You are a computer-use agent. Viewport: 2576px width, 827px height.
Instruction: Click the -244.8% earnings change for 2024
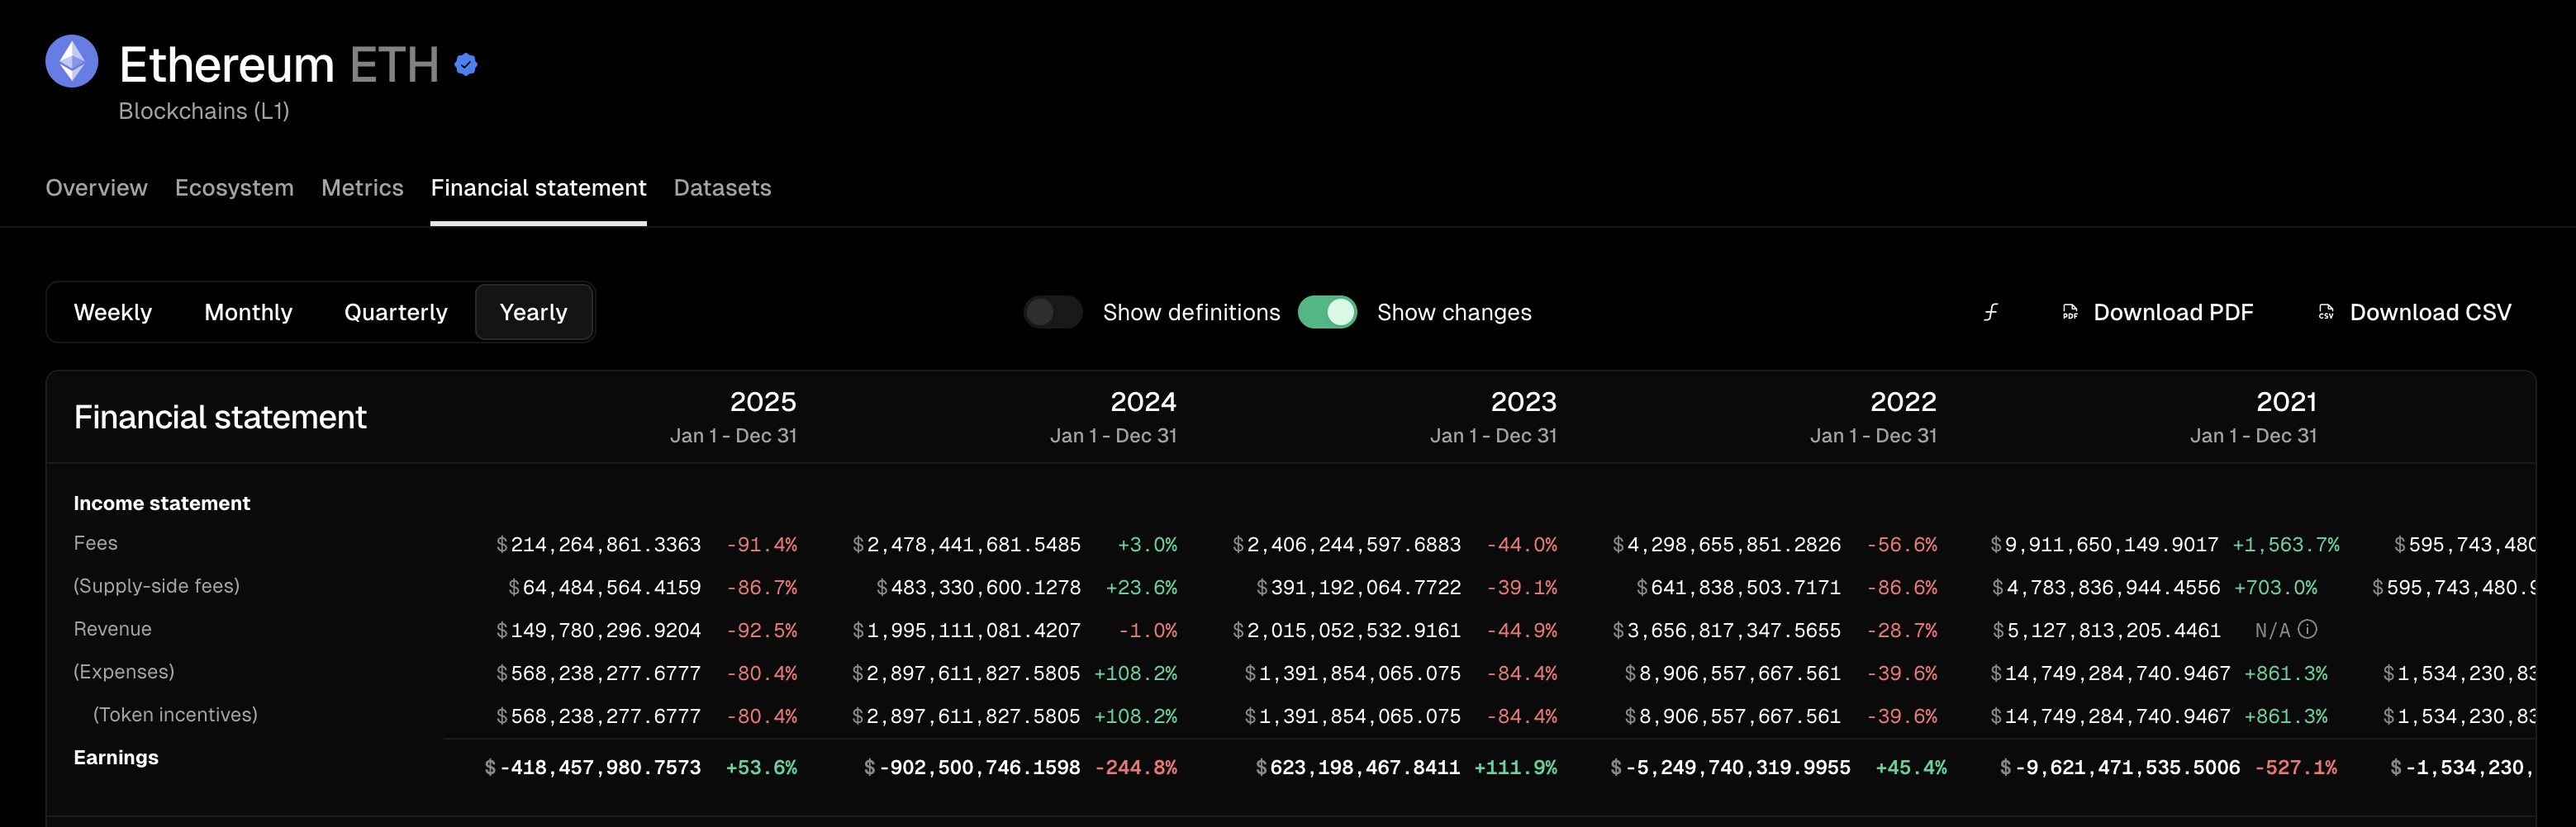tap(1136, 767)
